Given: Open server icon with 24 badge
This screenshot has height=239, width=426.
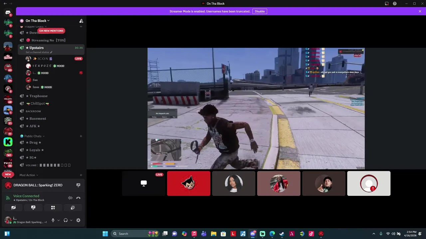Looking at the screenshot, I should [8, 78].
